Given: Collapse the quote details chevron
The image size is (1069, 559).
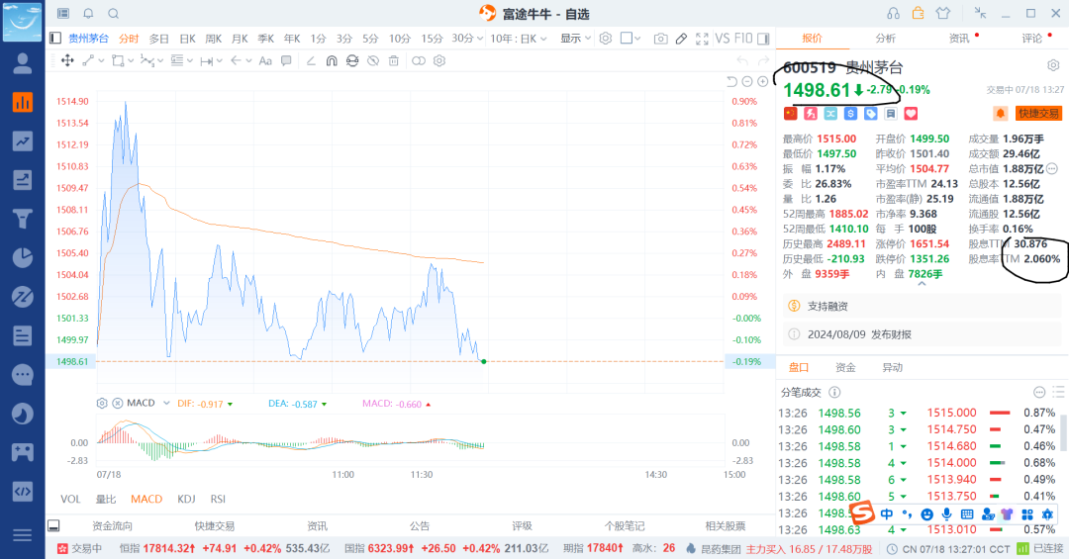Looking at the screenshot, I should coord(922,284).
